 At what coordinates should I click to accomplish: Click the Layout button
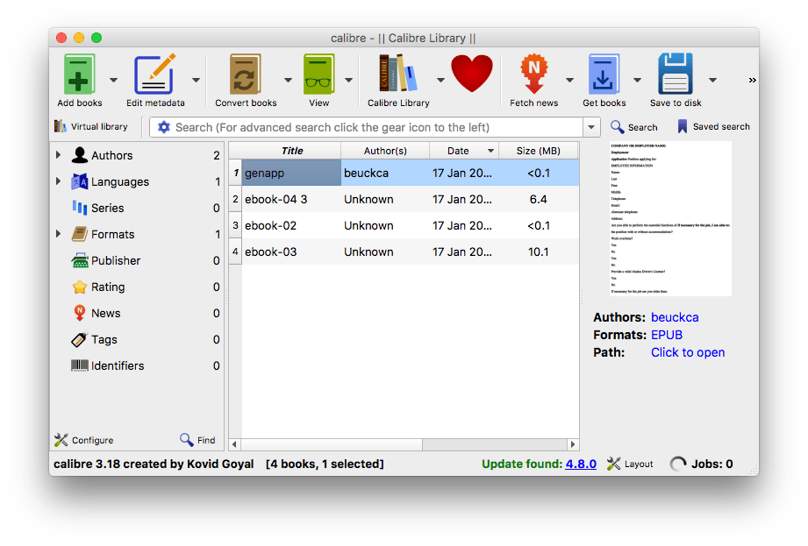[630, 464]
